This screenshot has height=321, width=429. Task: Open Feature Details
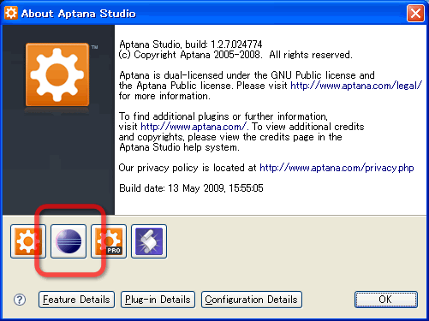[76, 300]
